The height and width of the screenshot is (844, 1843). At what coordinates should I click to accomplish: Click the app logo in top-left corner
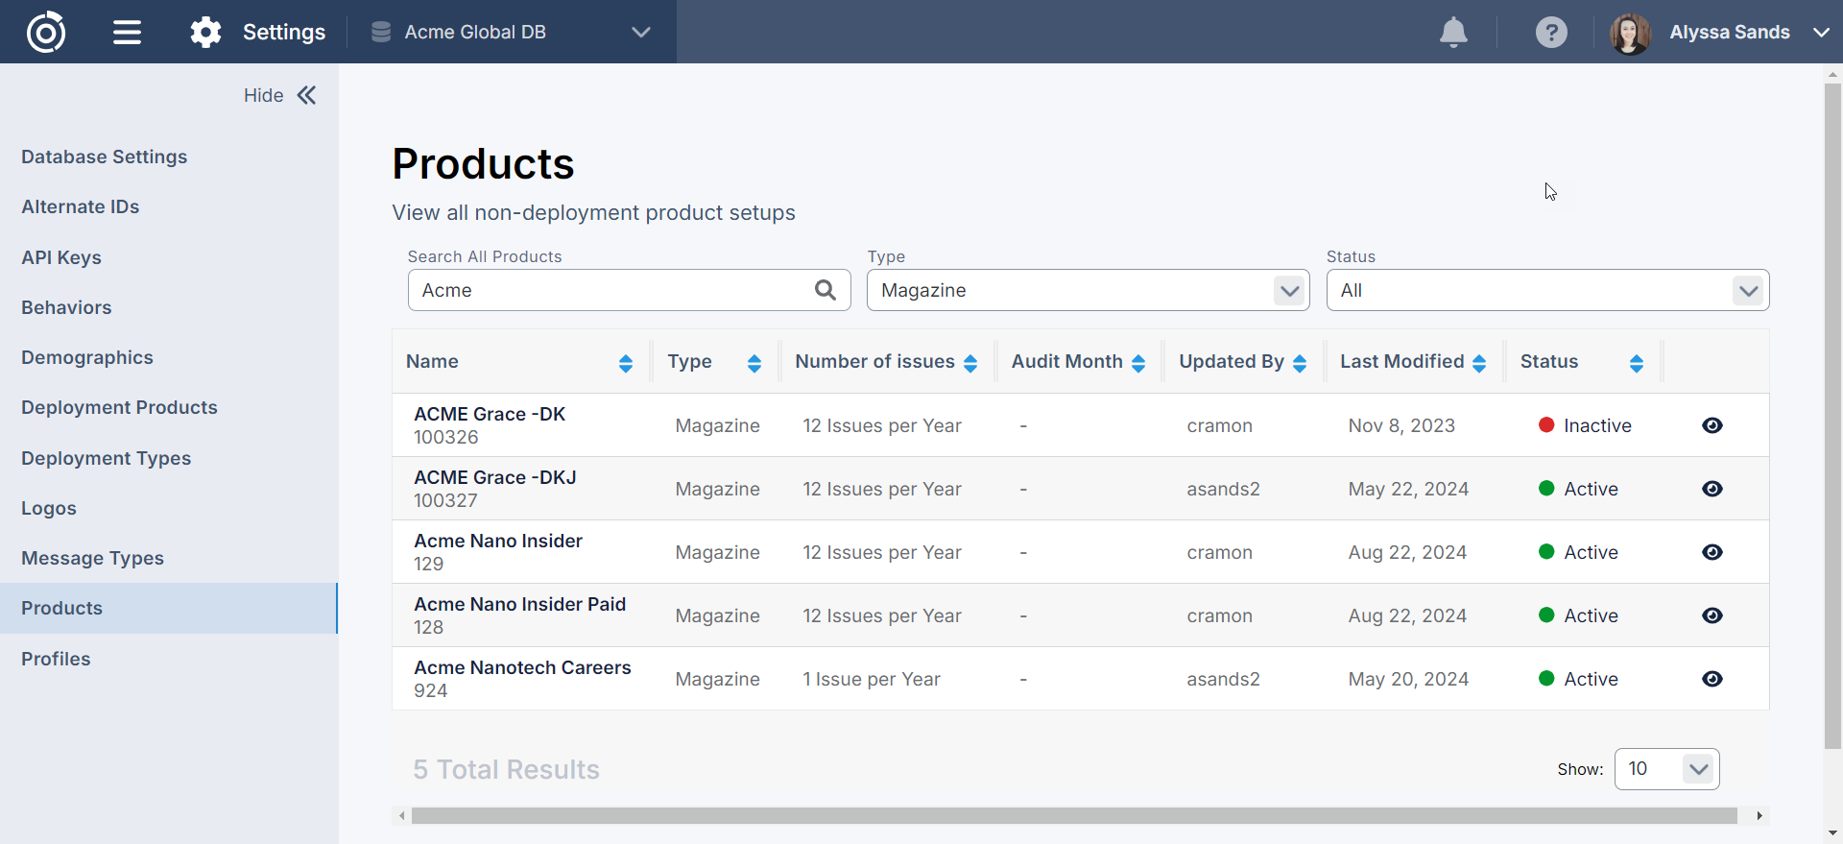coord(46,32)
